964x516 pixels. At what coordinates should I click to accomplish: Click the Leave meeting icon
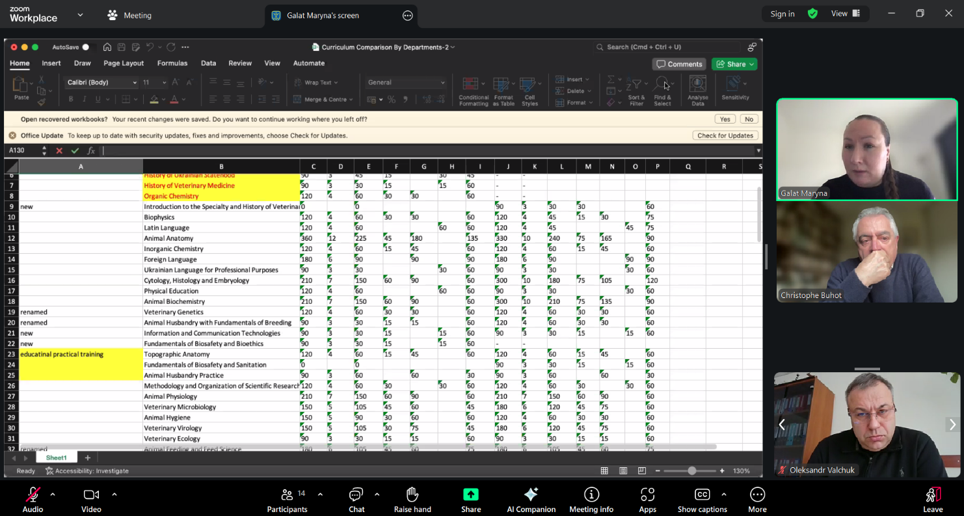pos(933,495)
